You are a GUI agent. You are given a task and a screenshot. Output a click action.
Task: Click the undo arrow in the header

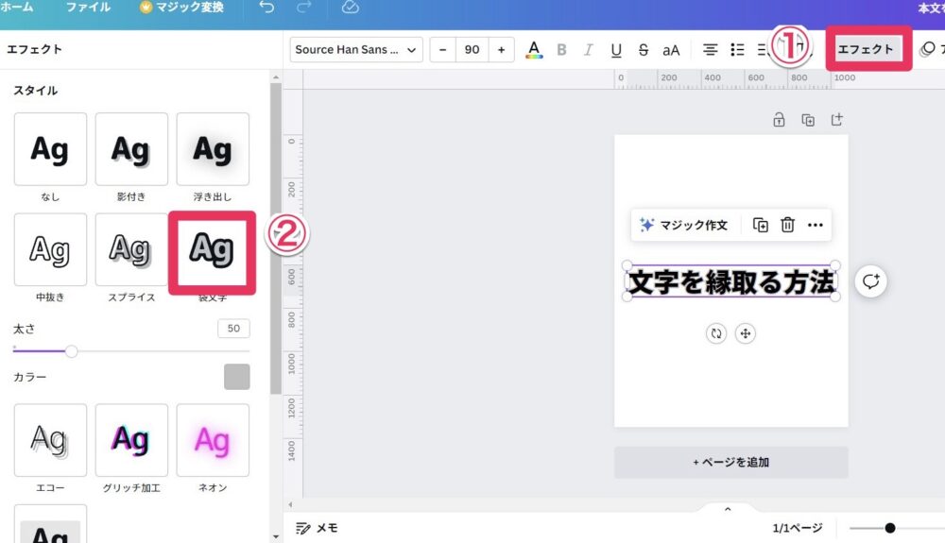(x=266, y=8)
